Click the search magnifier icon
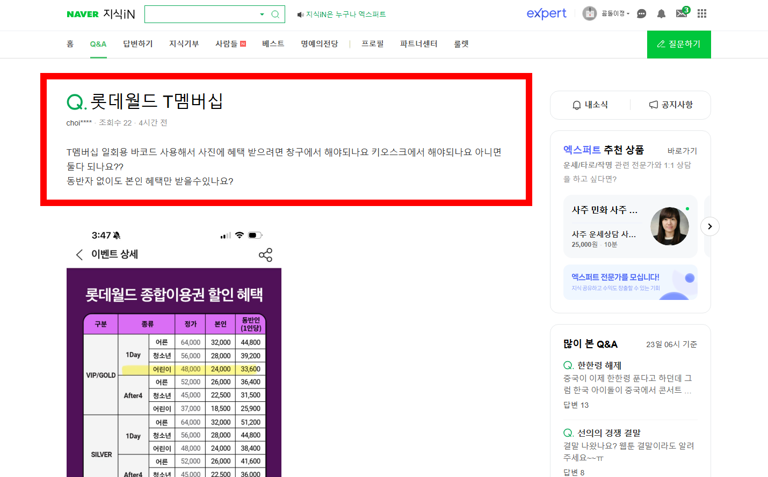 (275, 14)
